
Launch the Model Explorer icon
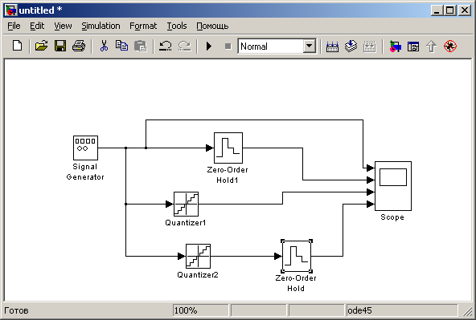413,47
